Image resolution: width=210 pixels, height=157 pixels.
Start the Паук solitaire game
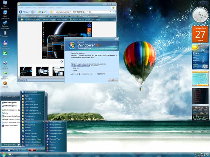click(x=56, y=139)
